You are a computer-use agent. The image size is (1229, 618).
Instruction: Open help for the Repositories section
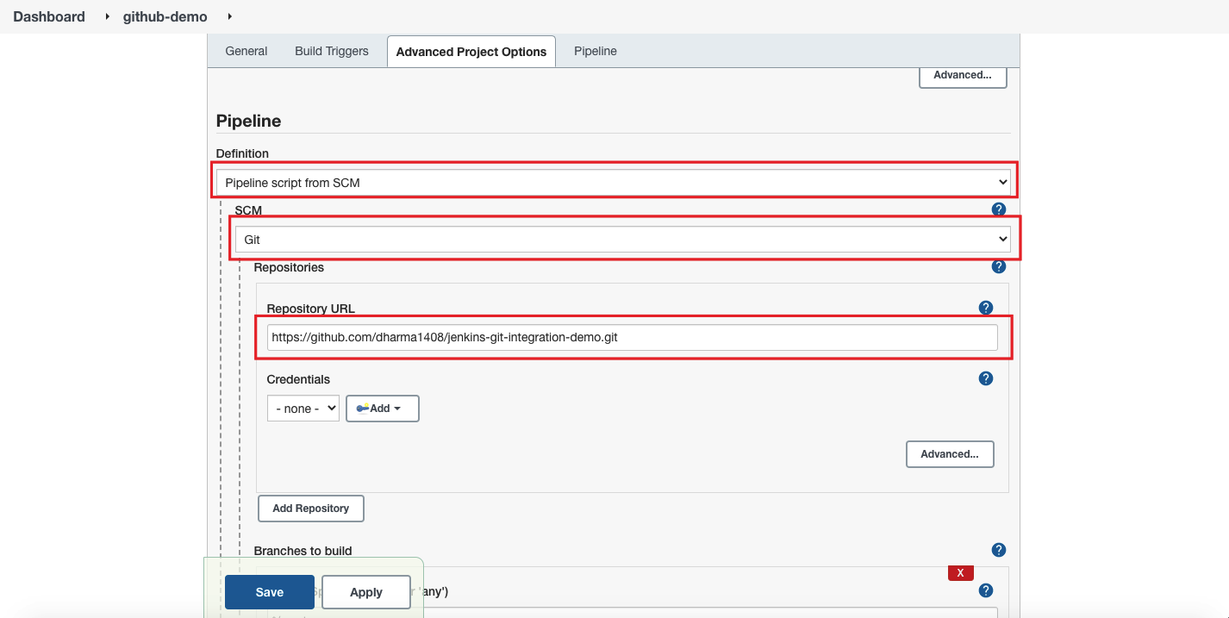point(999,267)
